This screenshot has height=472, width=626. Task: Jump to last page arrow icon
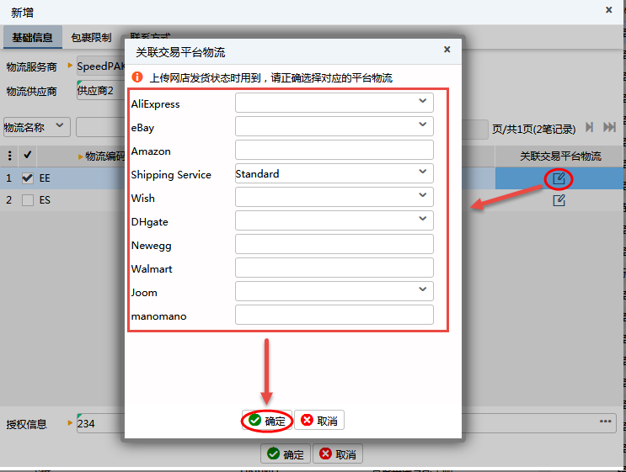(609, 127)
